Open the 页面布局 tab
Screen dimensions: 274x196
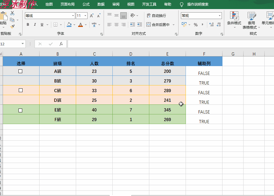point(67,4)
